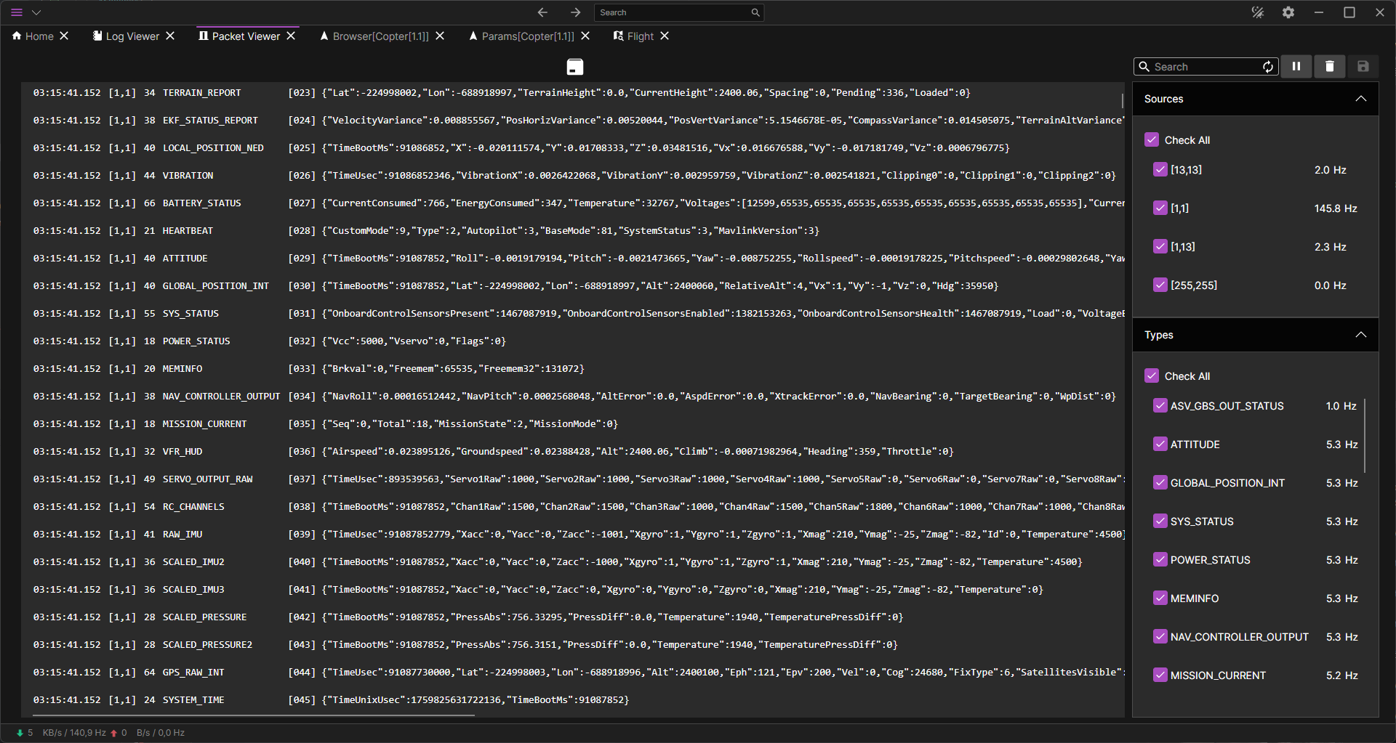Open the settings gear icon
The width and height of the screenshot is (1396, 743).
point(1288,12)
